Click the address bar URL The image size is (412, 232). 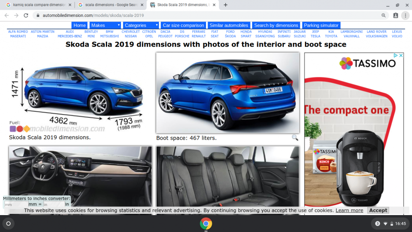93,16
